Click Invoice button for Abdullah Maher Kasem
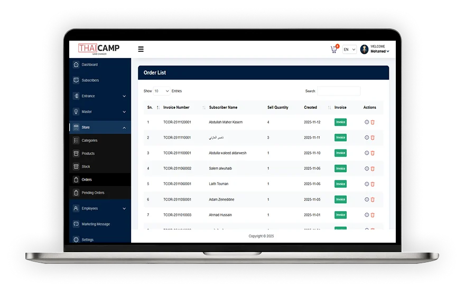Image resolution: width=465 pixels, height=287 pixels. tap(340, 122)
